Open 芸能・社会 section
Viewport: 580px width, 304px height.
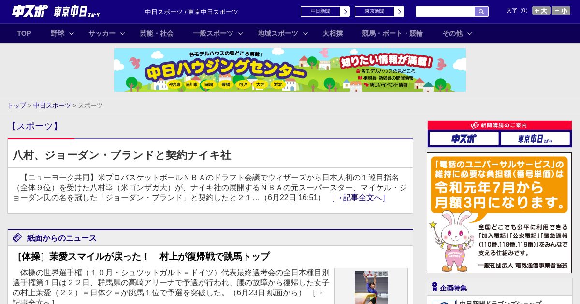(x=157, y=33)
